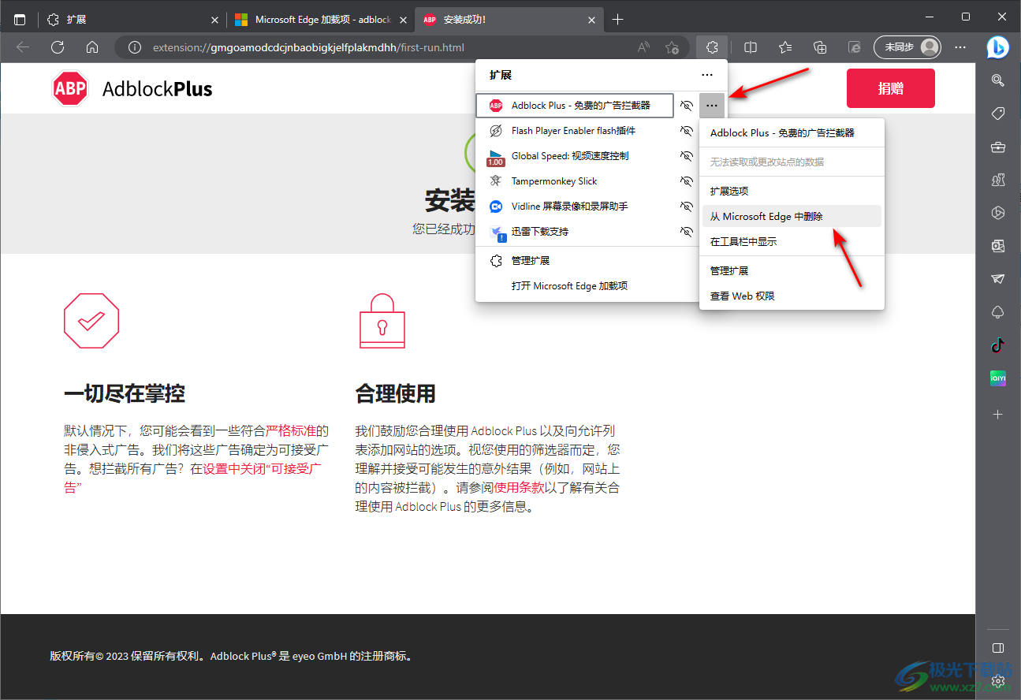
Task: Open the 未同步 profile menu
Action: coord(907,47)
